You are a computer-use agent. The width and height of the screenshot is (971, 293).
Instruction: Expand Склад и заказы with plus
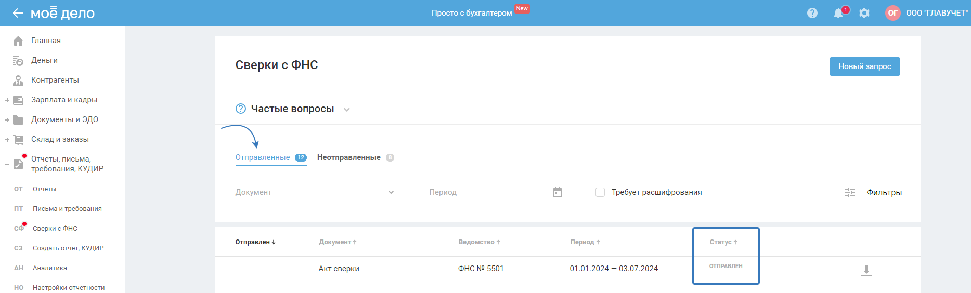click(x=7, y=140)
